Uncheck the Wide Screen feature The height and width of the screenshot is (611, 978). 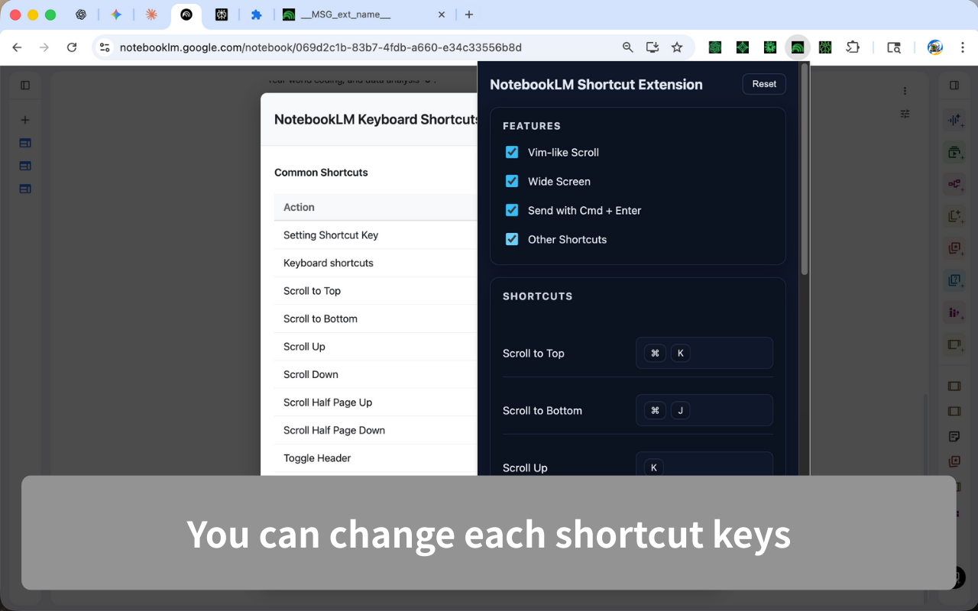[512, 181]
